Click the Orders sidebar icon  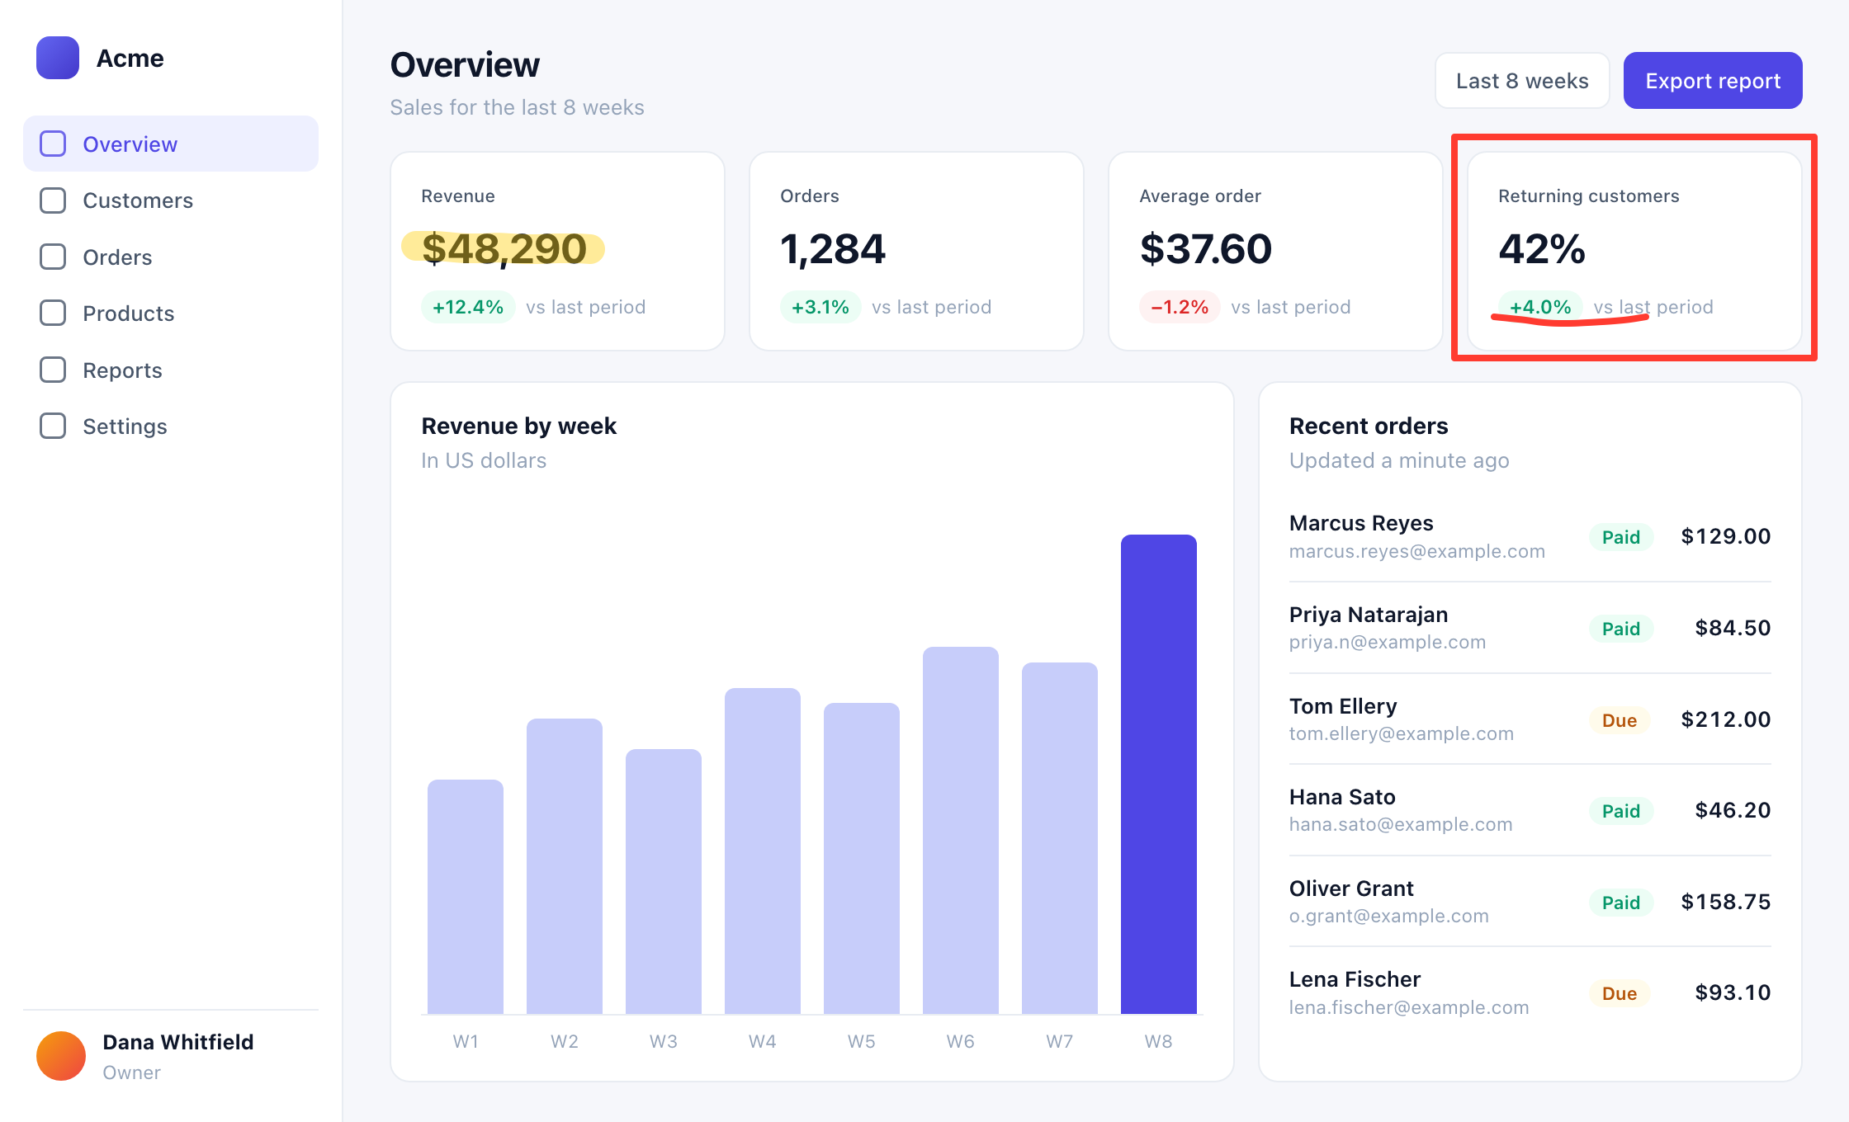pyautogui.click(x=53, y=257)
